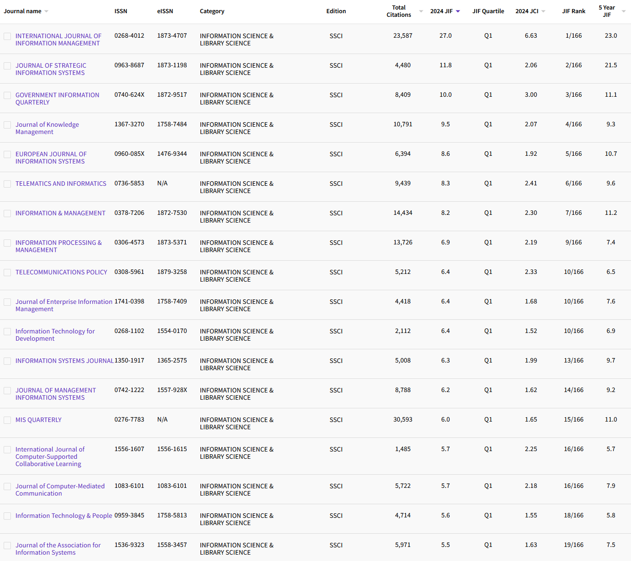Open Journal of Management Information Systems
Image resolution: width=631 pixels, height=561 pixels.
click(55, 394)
